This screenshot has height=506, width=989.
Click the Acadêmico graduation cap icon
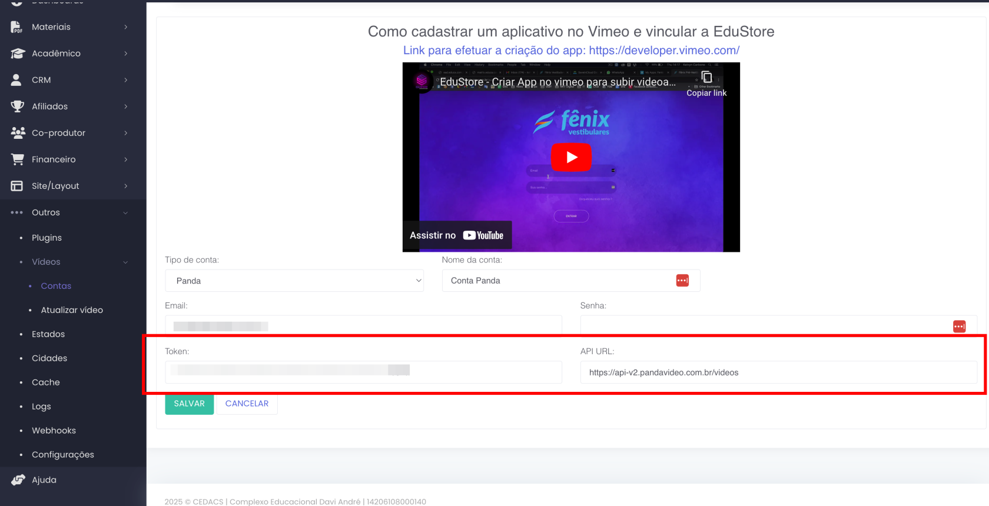pos(18,54)
